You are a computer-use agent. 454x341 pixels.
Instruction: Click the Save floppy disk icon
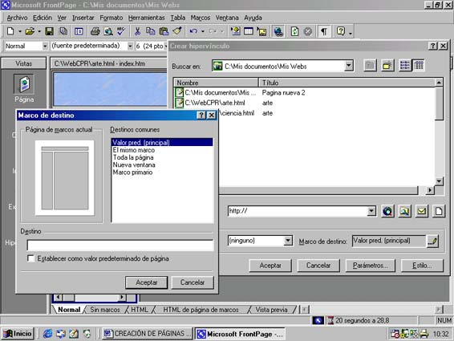[49, 31]
